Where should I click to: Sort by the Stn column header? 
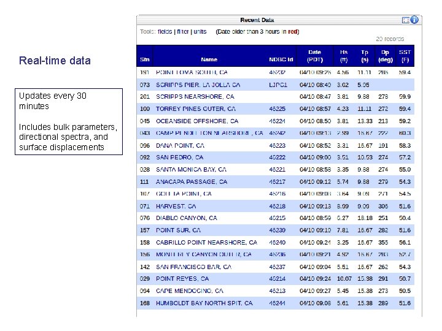[145, 59]
